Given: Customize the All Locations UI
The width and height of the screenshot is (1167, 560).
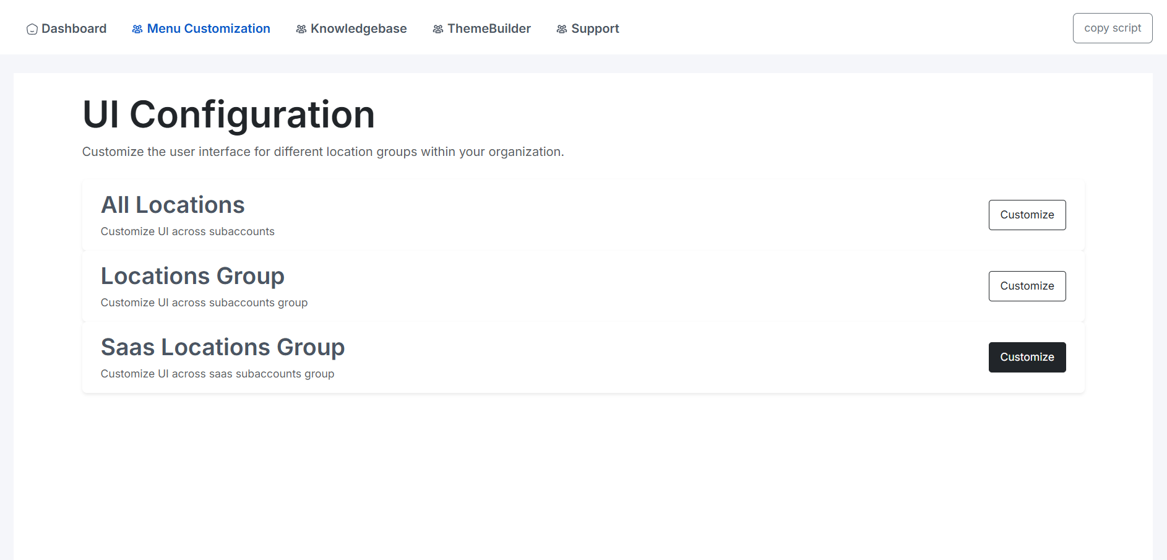Looking at the screenshot, I should click(1027, 215).
